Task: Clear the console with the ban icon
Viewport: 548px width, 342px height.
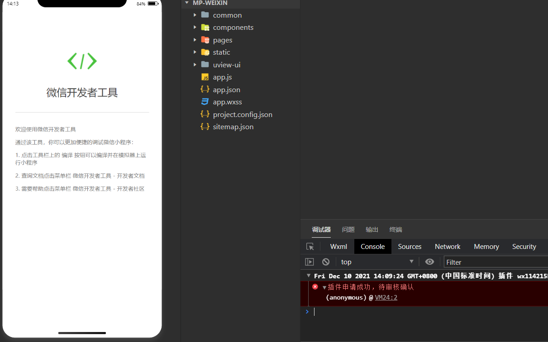Action: click(x=326, y=262)
